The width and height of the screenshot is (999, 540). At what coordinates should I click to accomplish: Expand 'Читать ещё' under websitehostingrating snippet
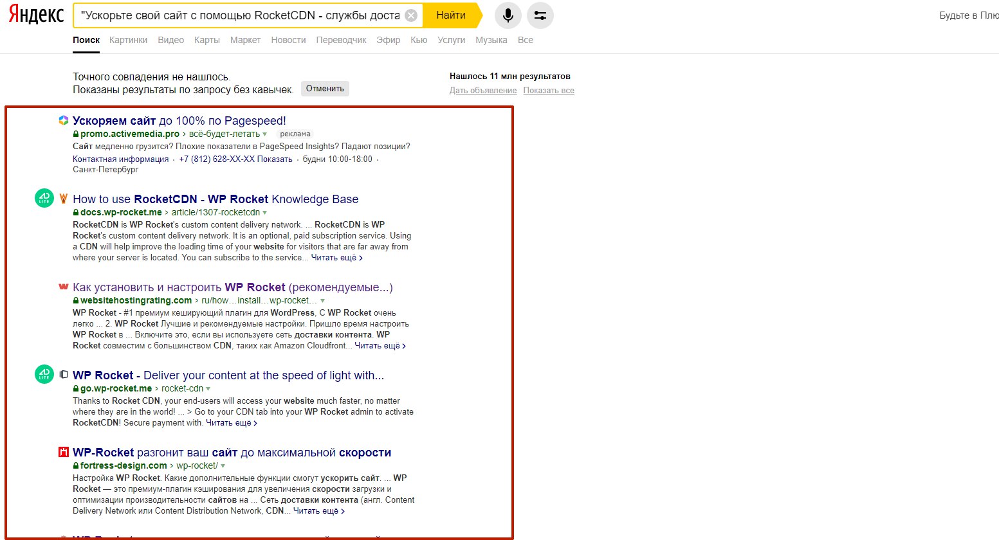click(x=380, y=346)
